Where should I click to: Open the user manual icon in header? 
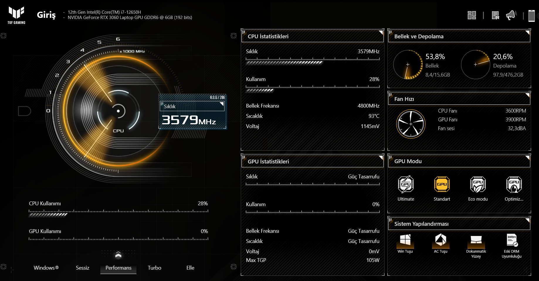[496, 15]
